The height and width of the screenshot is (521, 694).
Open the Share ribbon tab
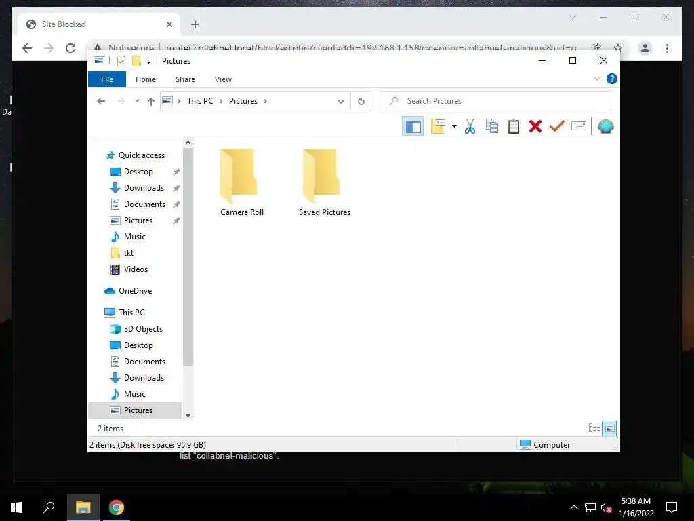tap(185, 79)
